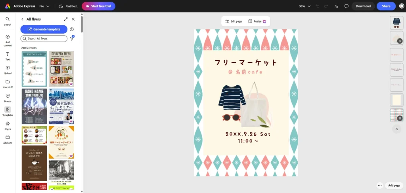406x193 pixels.
Task: Open Search in the left sidebar
Action: point(8,21)
